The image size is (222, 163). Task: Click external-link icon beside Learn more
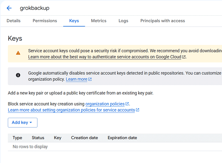(x=90, y=79)
